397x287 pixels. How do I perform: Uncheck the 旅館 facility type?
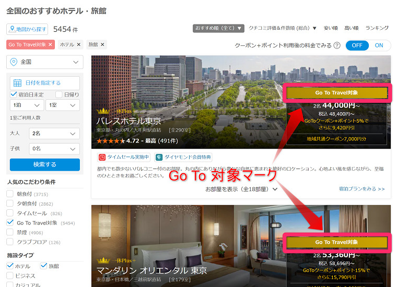43,266
